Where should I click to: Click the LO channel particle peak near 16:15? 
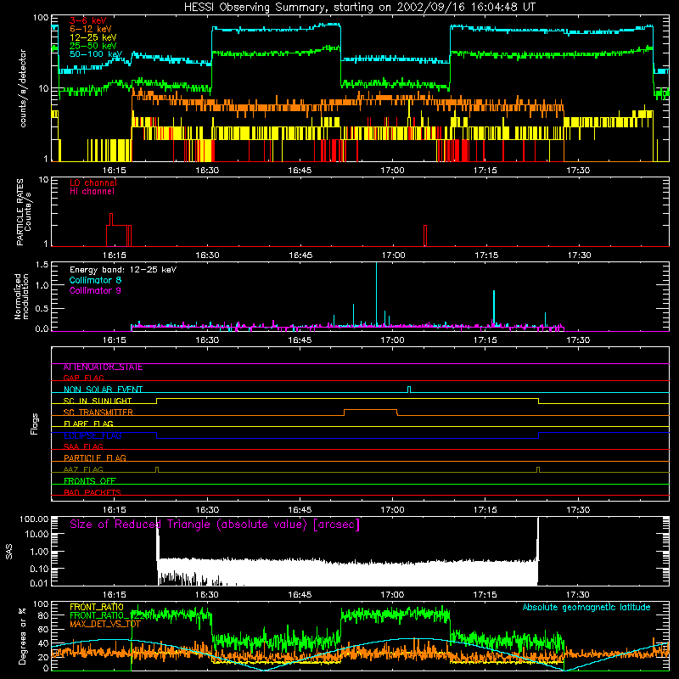(111, 220)
